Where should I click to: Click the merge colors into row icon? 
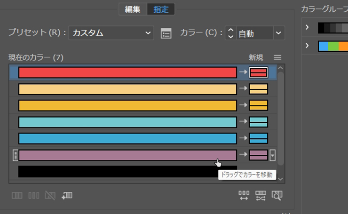[17, 196]
